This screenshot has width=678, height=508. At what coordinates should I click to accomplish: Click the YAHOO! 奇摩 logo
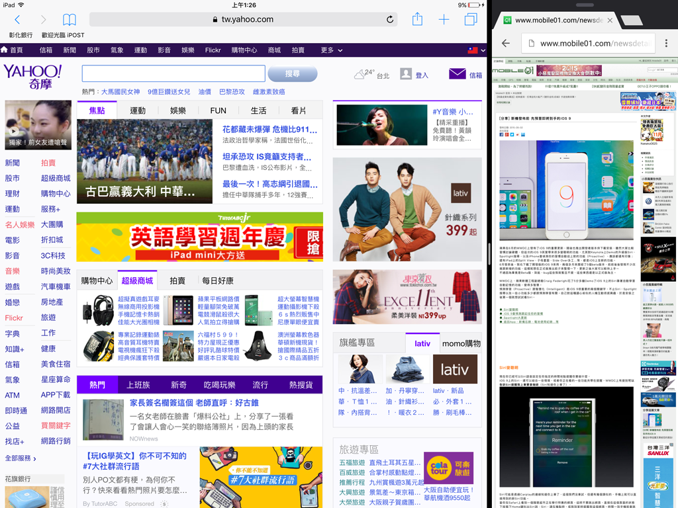point(33,77)
